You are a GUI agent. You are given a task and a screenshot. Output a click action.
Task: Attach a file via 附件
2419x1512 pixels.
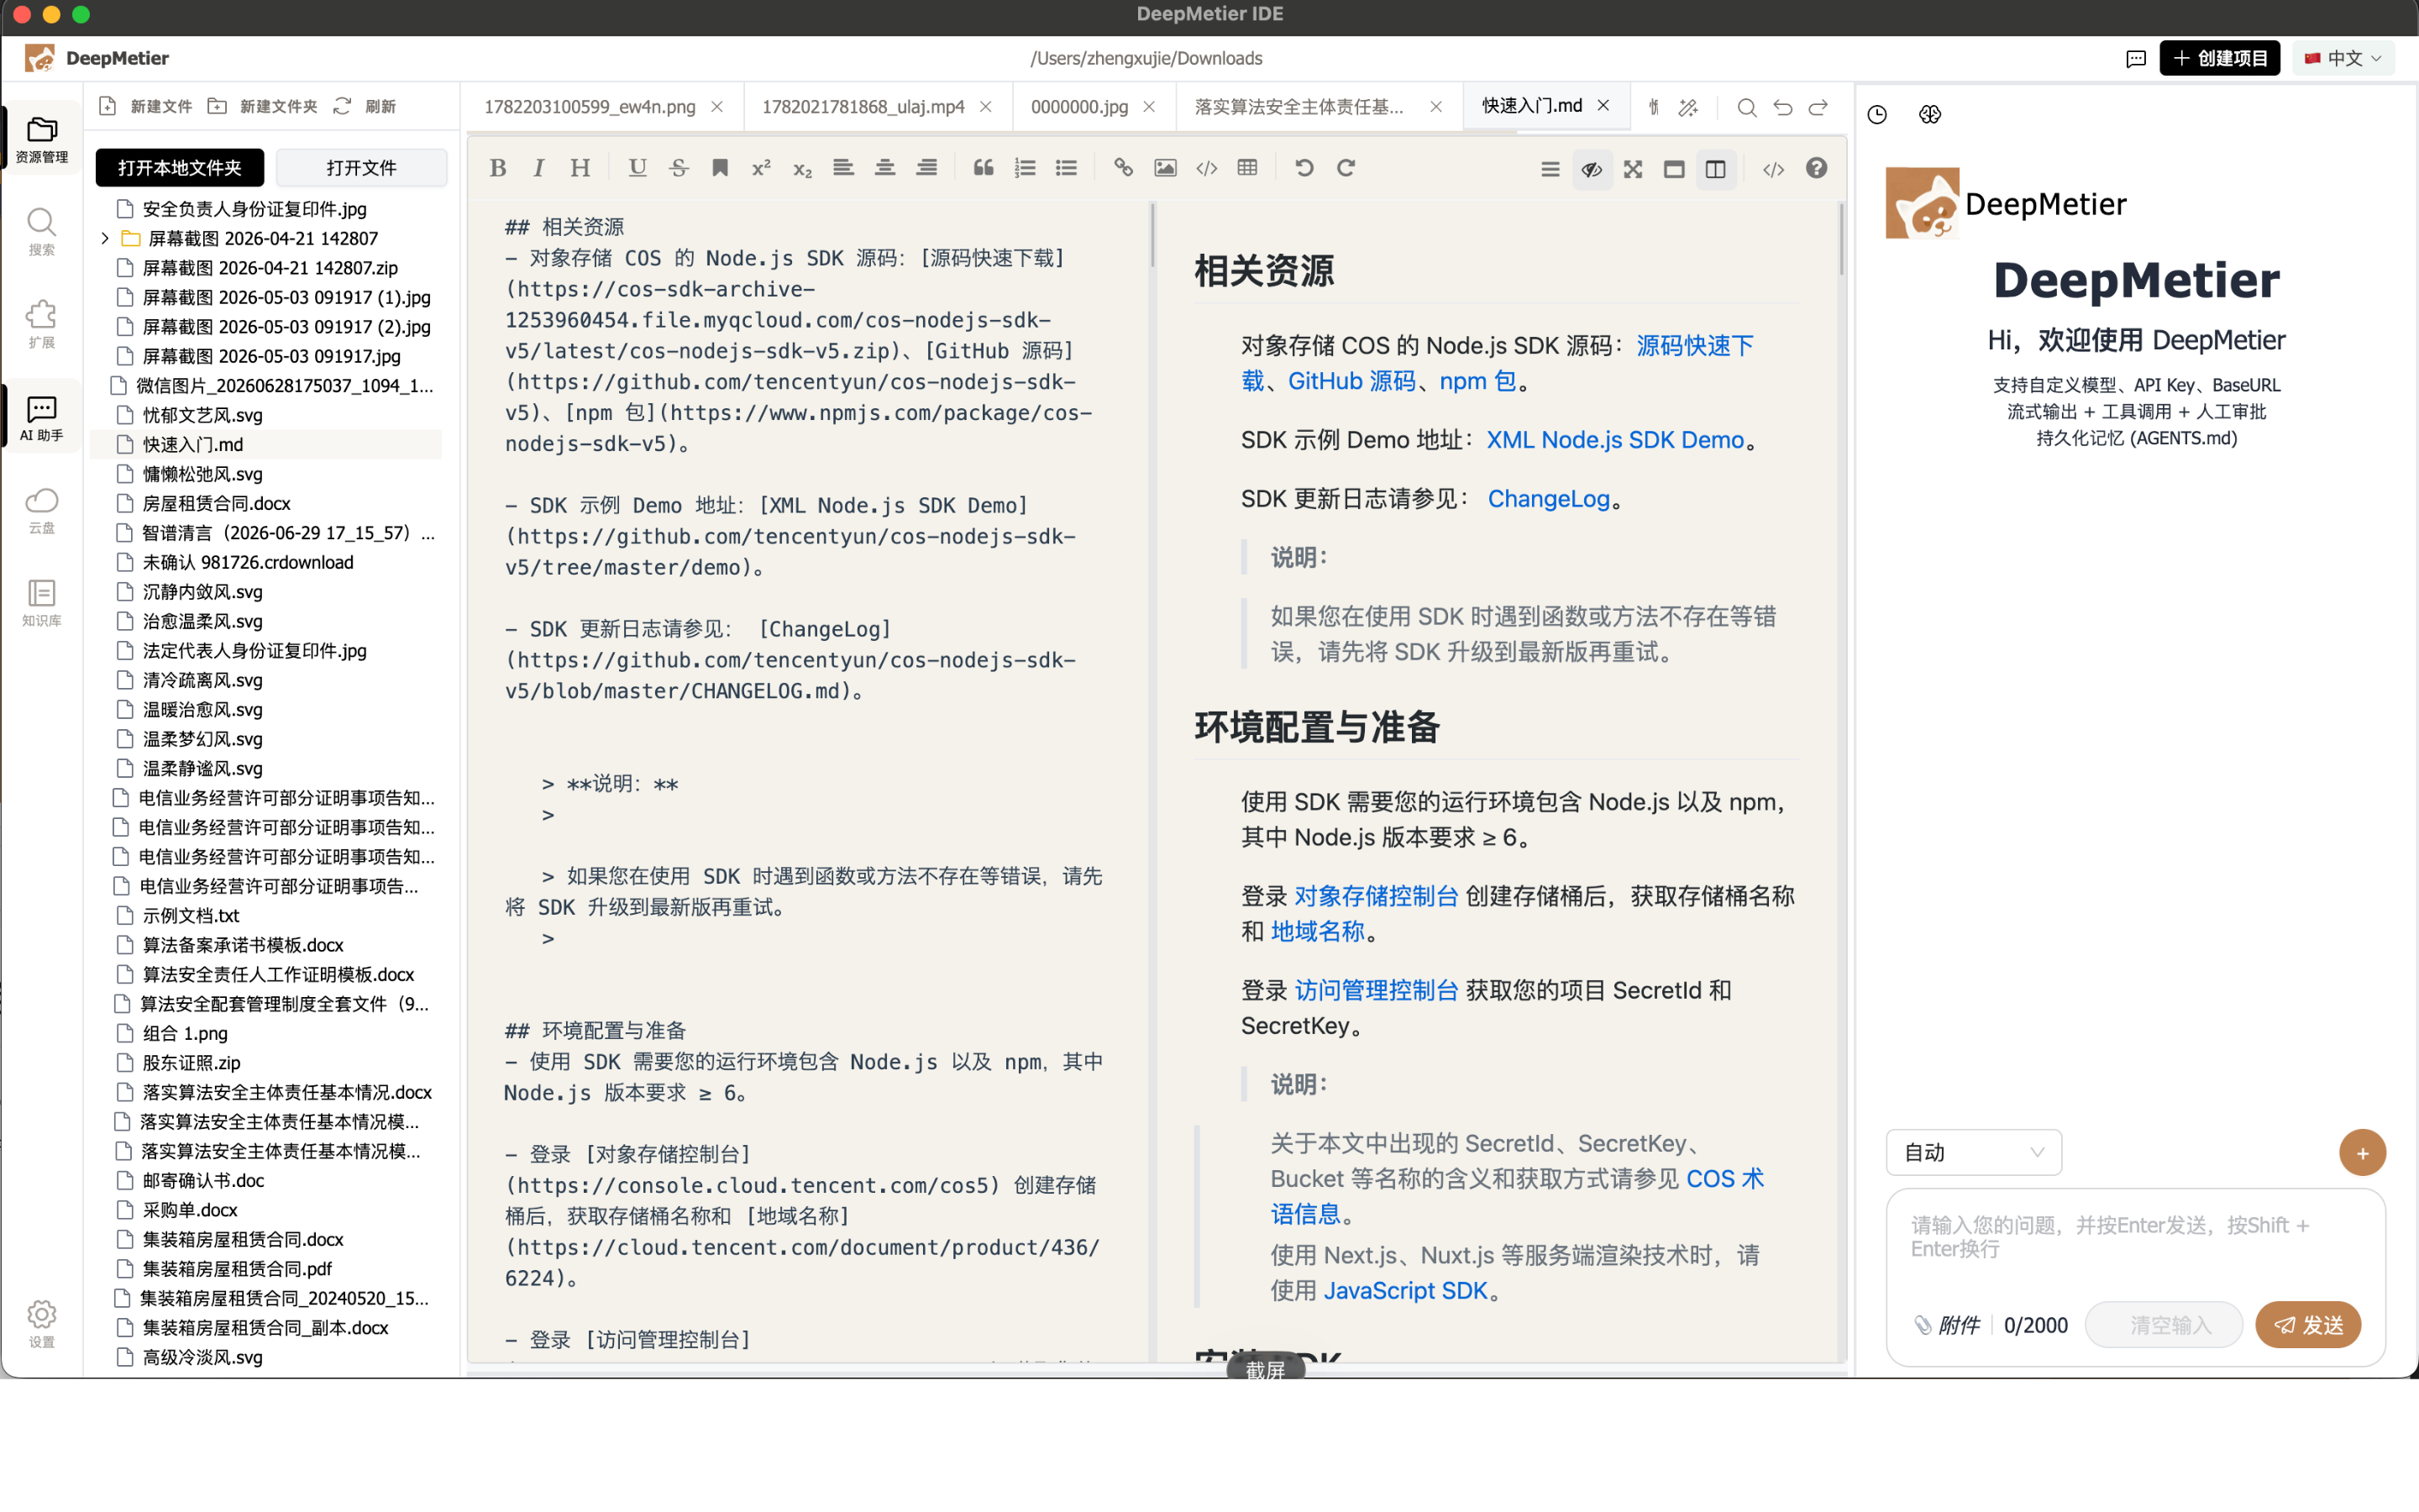1946,1325
